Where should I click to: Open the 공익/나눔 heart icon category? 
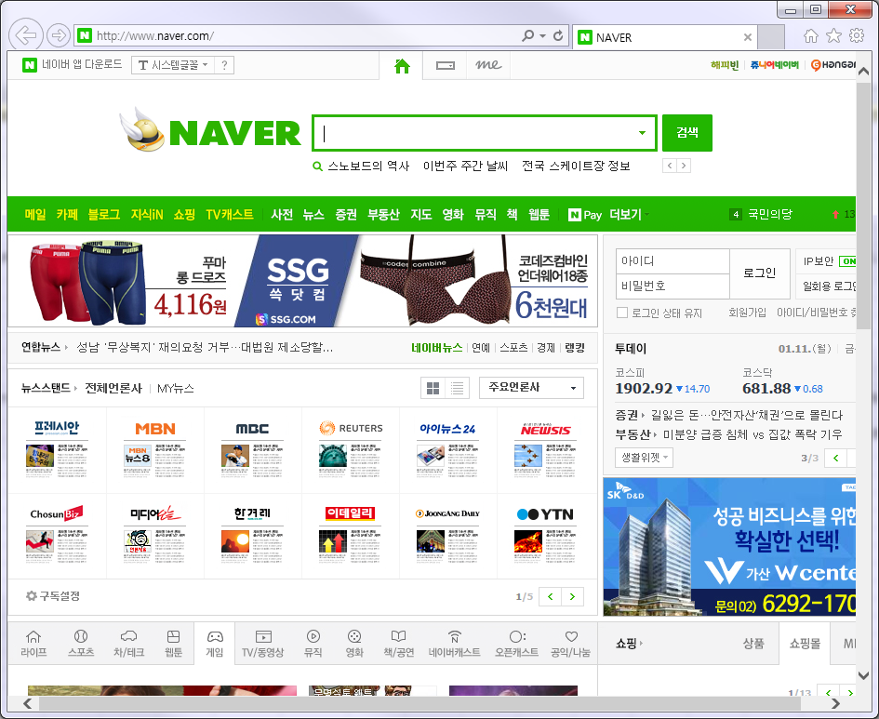(x=571, y=644)
